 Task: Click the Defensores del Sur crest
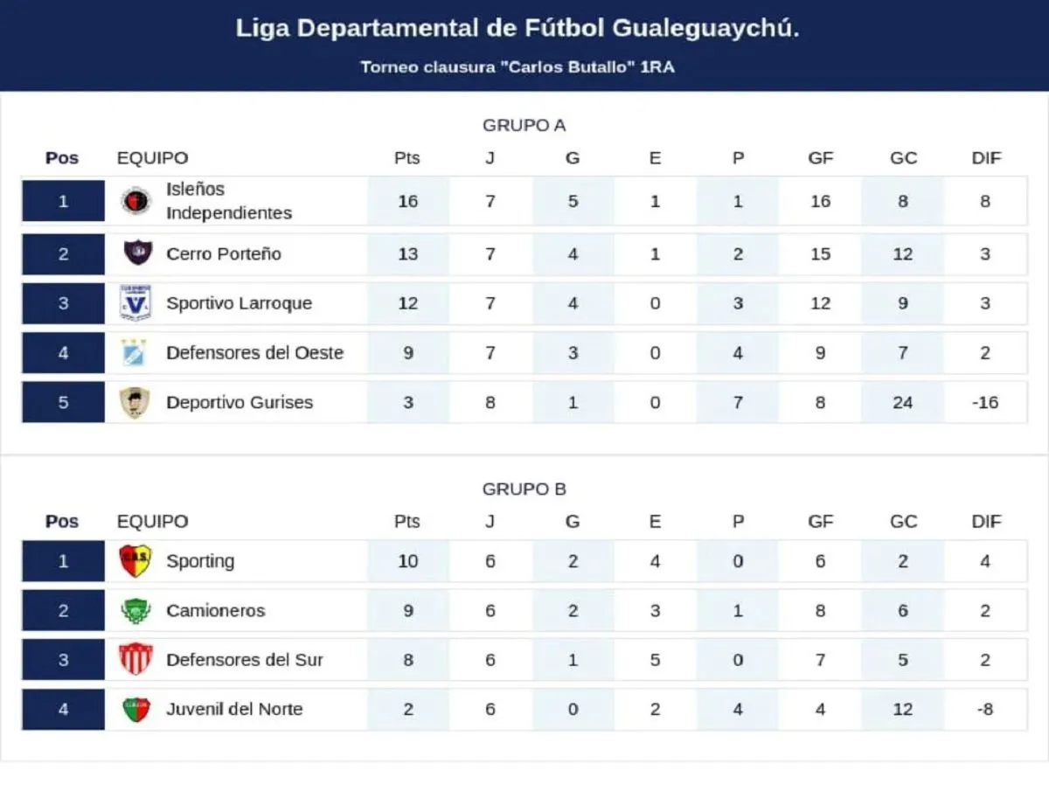click(x=135, y=660)
